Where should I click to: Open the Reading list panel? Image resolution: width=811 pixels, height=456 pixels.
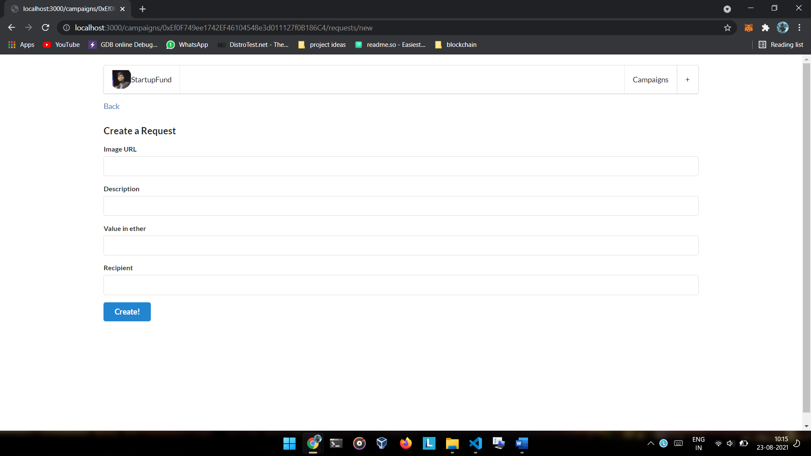click(x=781, y=45)
